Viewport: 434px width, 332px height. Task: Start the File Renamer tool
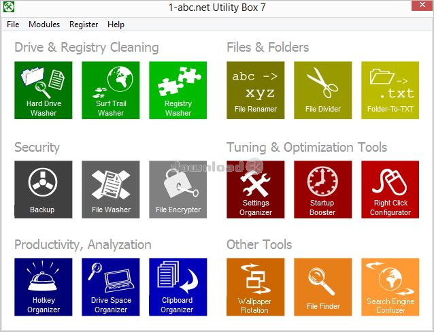(x=256, y=90)
